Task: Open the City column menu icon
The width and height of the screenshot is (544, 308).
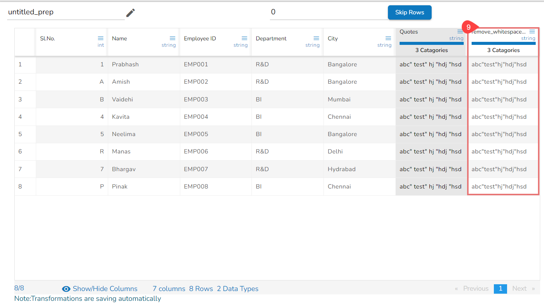Action: (x=388, y=38)
